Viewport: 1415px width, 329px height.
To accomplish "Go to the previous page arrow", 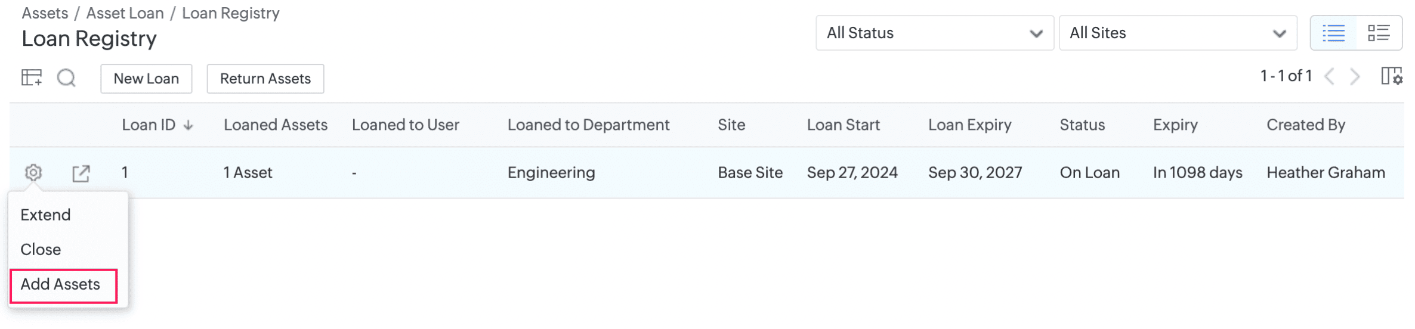I will click(x=1330, y=76).
